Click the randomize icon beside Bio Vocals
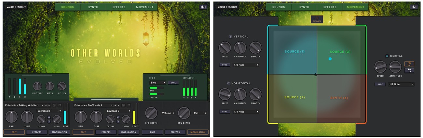The width and height of the screenshot is (423, 138). coord(123,105)
